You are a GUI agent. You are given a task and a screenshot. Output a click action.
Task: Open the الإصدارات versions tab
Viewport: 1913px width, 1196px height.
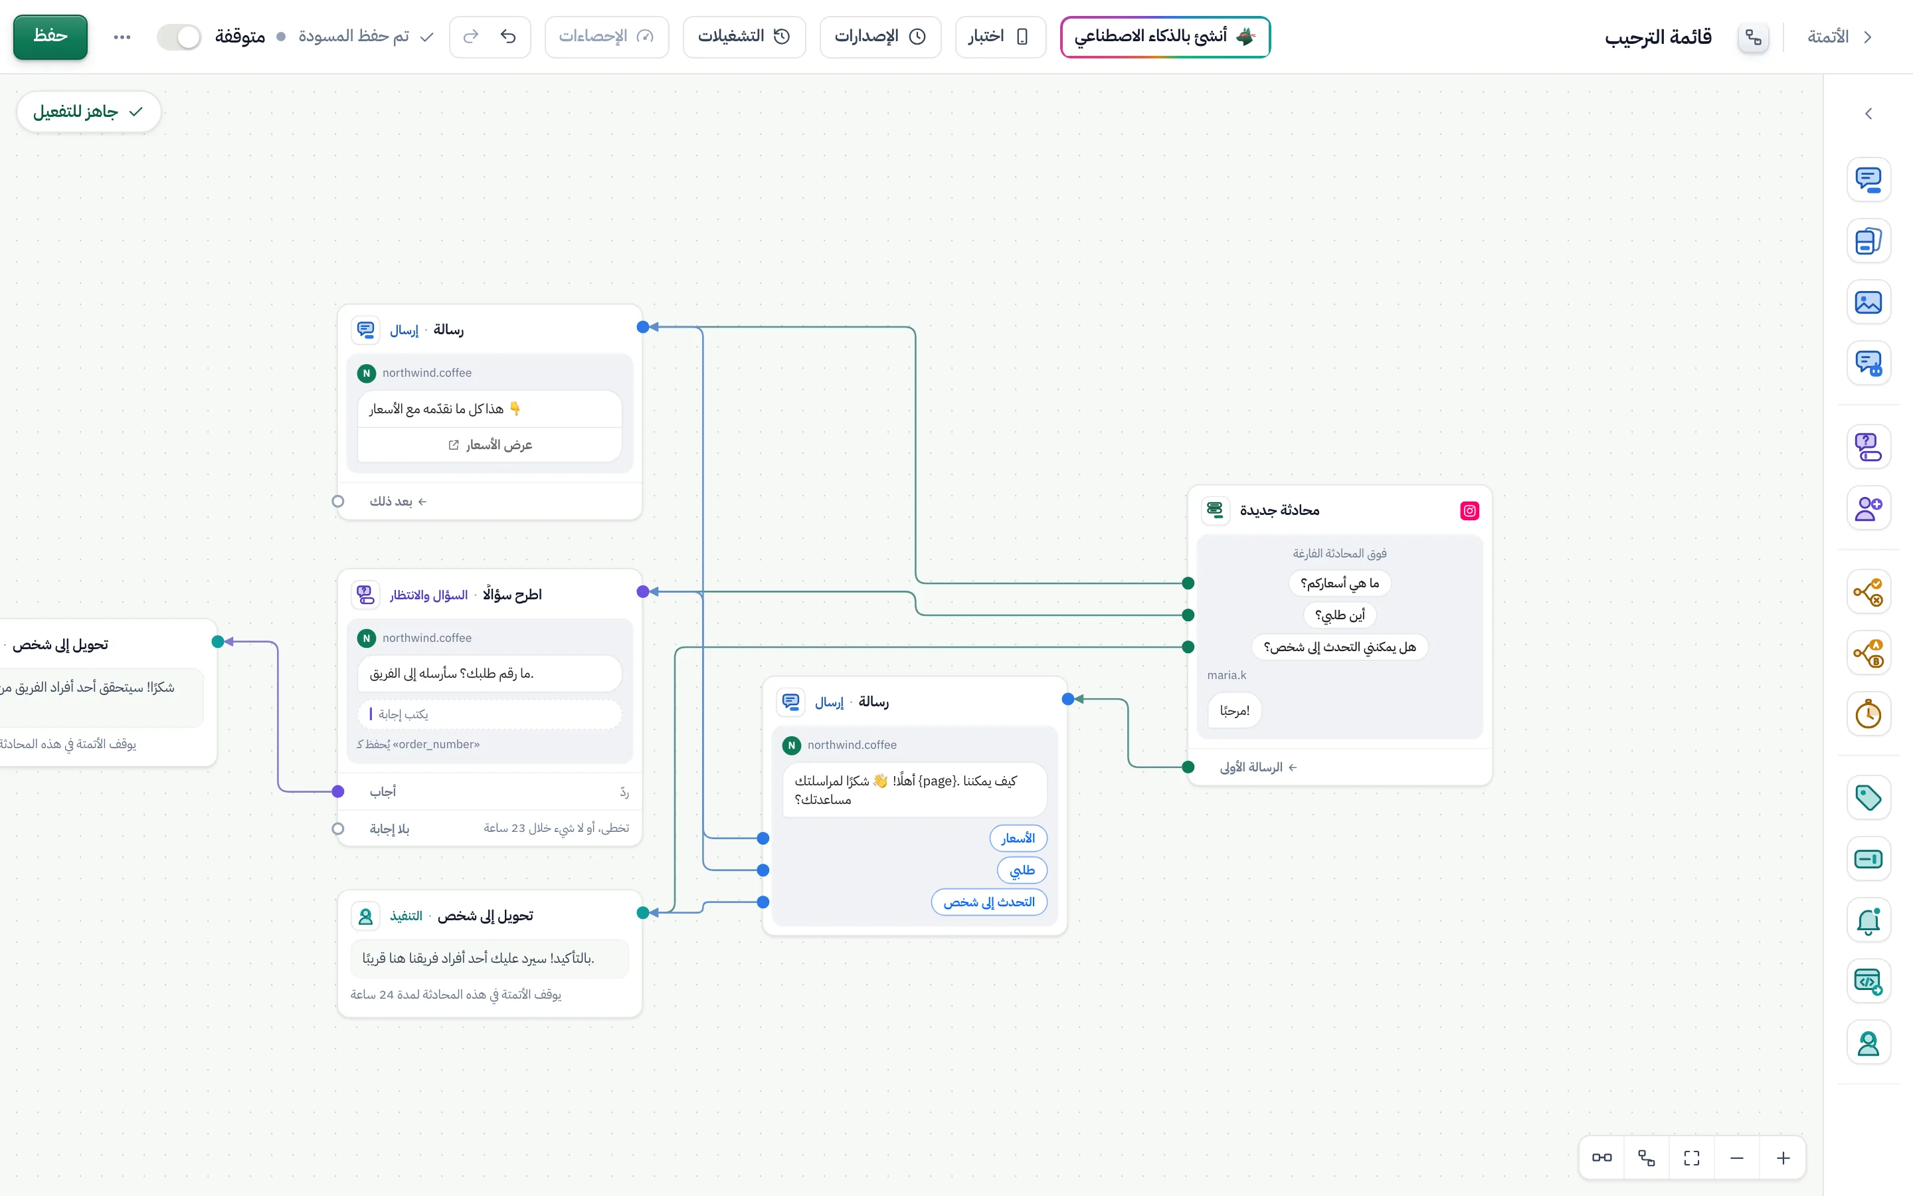tap(880, 37)
